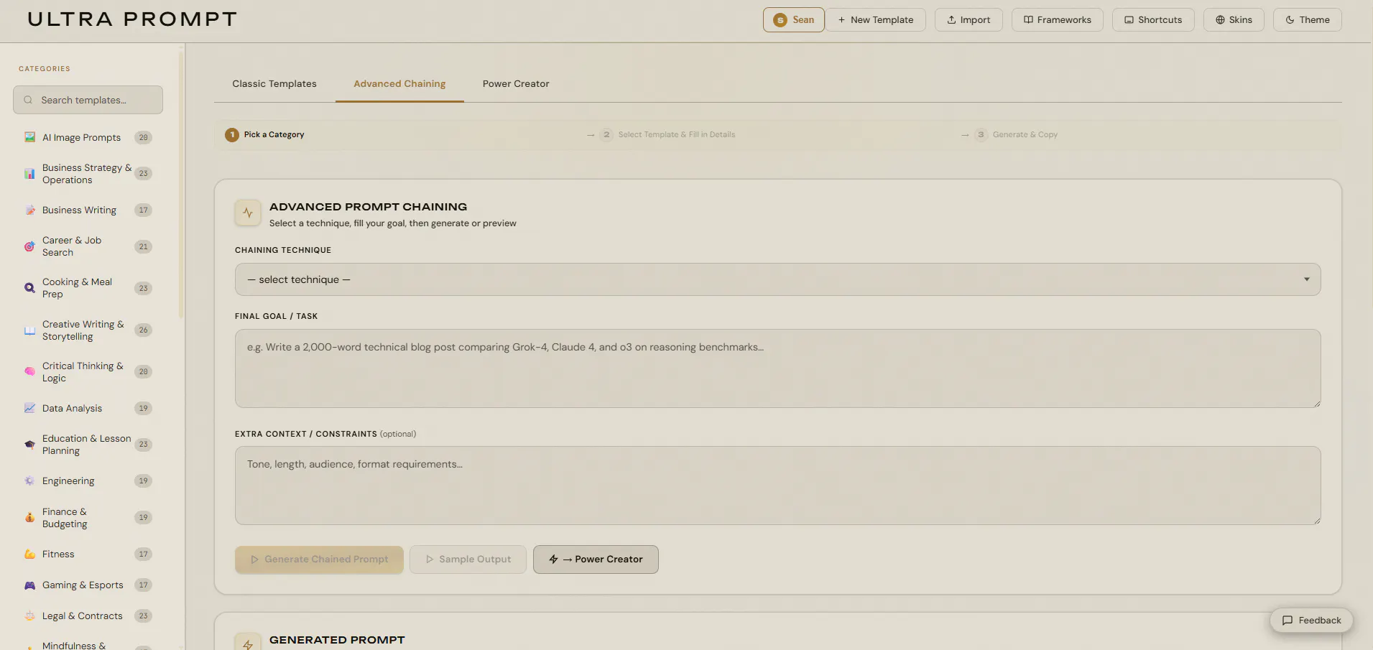Create a New Template

(x=875, y=20)
